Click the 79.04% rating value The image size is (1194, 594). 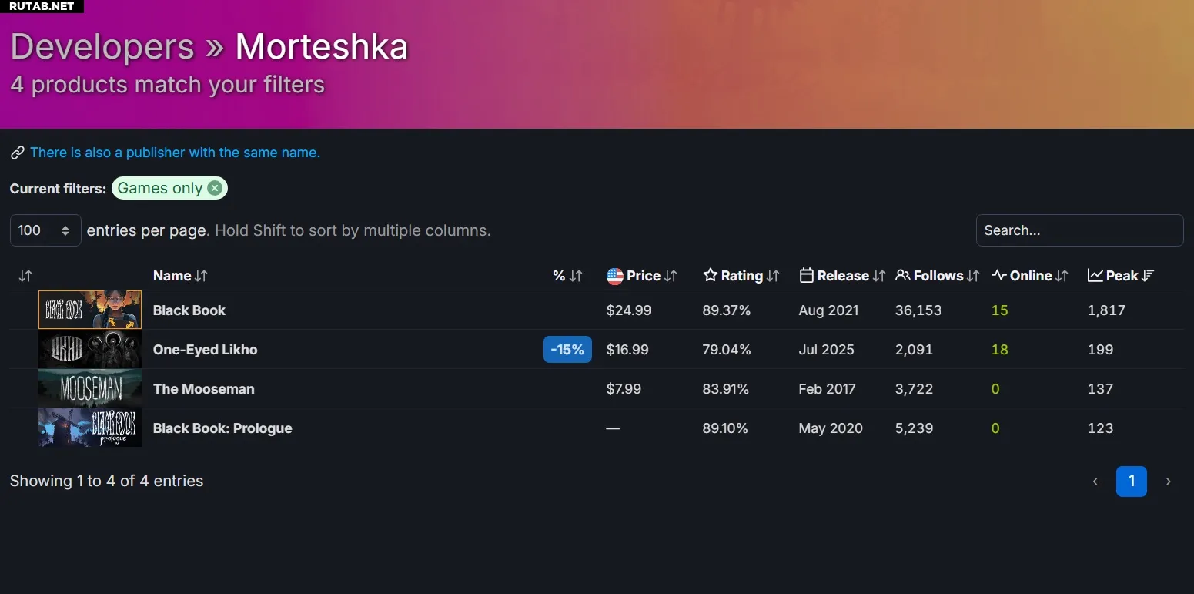point(727,350)
